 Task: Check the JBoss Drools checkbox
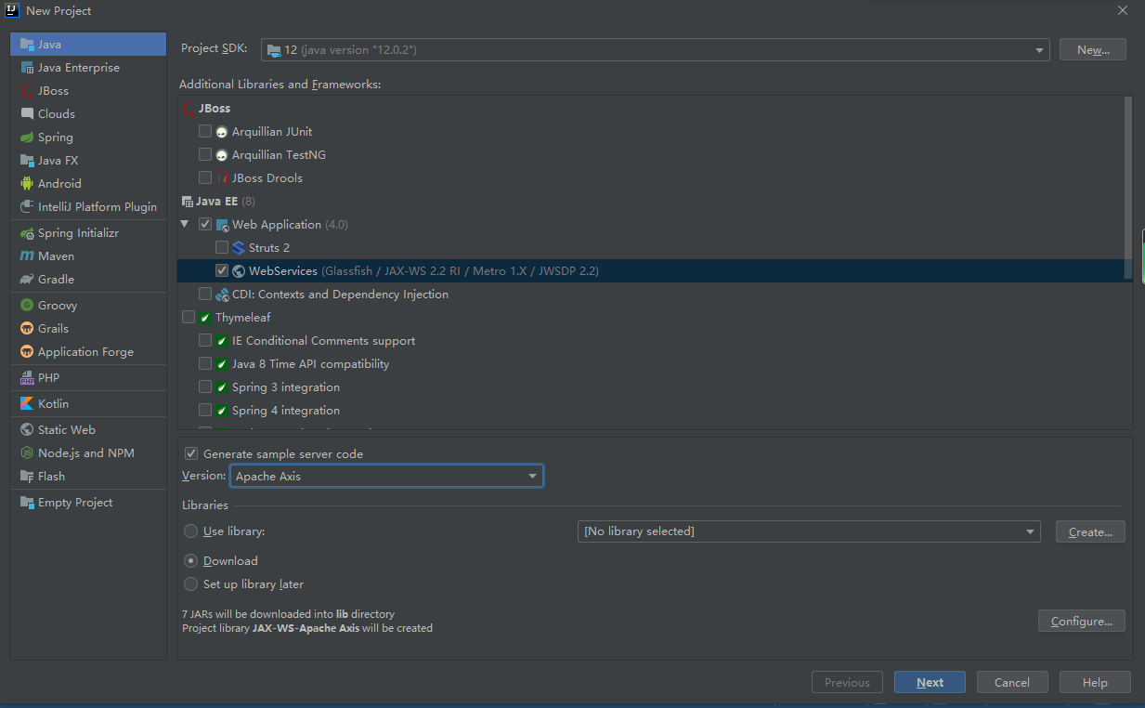[205, 177]
